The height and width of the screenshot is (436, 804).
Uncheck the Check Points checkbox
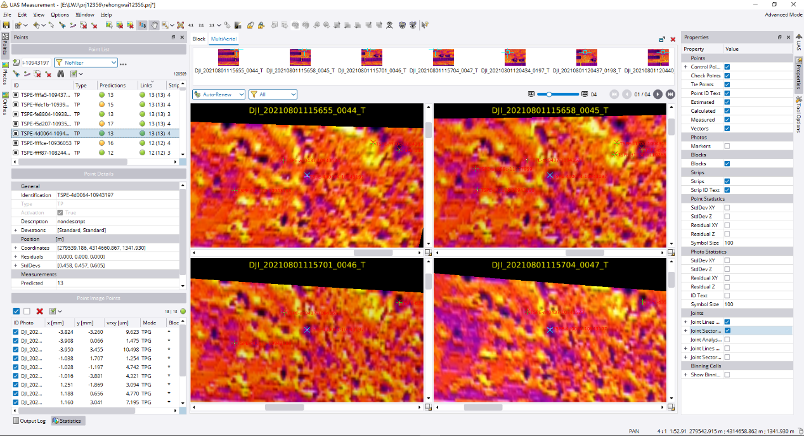(x=727, y=76)
